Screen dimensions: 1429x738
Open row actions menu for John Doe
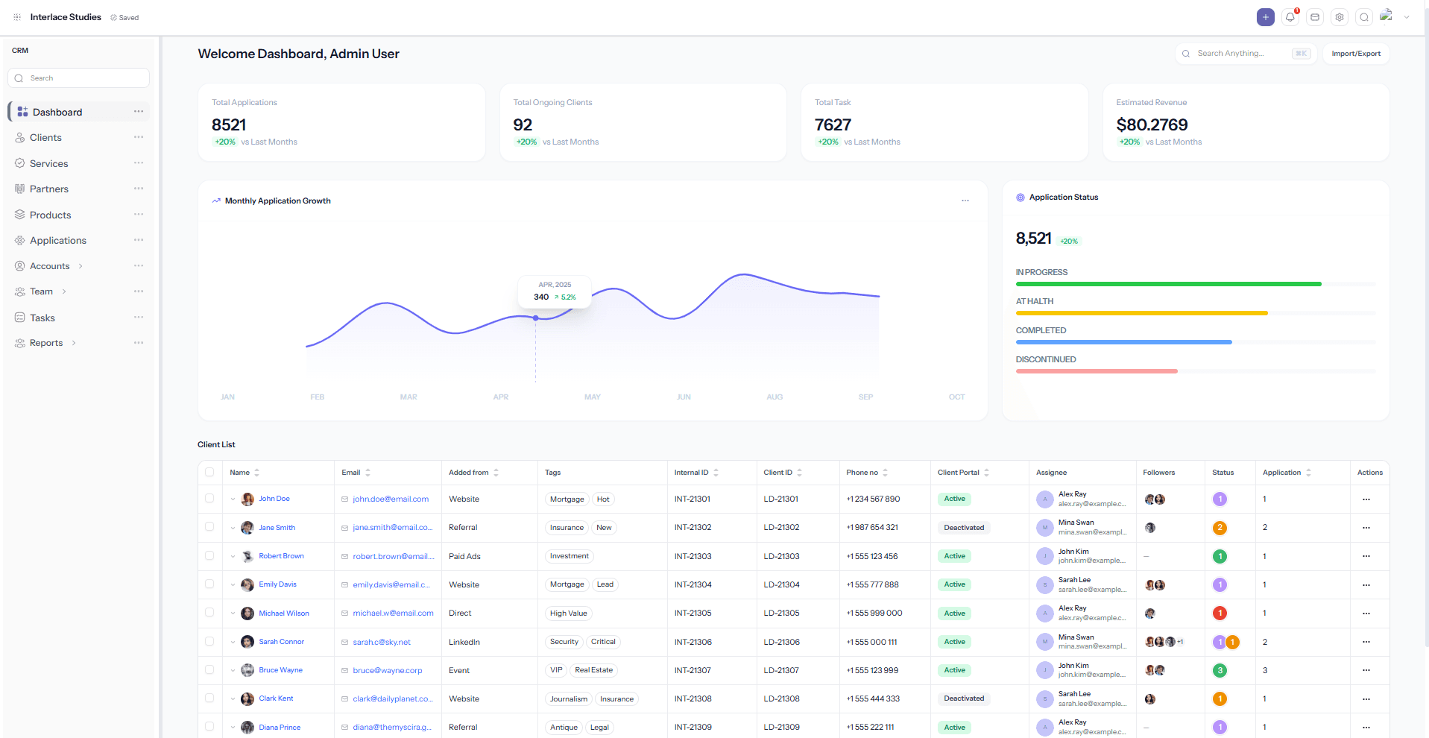(1366, 499)
